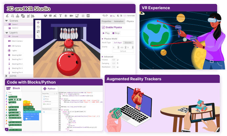Choose the Discrete world type
This screenshot has height=136, width=227.
pyautogui.click(x=128, y=42)
